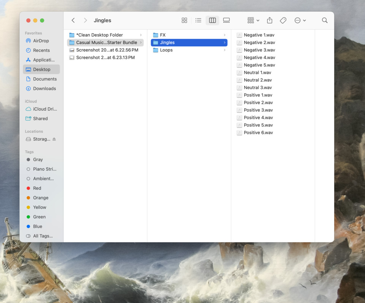Open Applications in sidebar
Viewport: 365px width, 303px height.
[x=41, y=60]
